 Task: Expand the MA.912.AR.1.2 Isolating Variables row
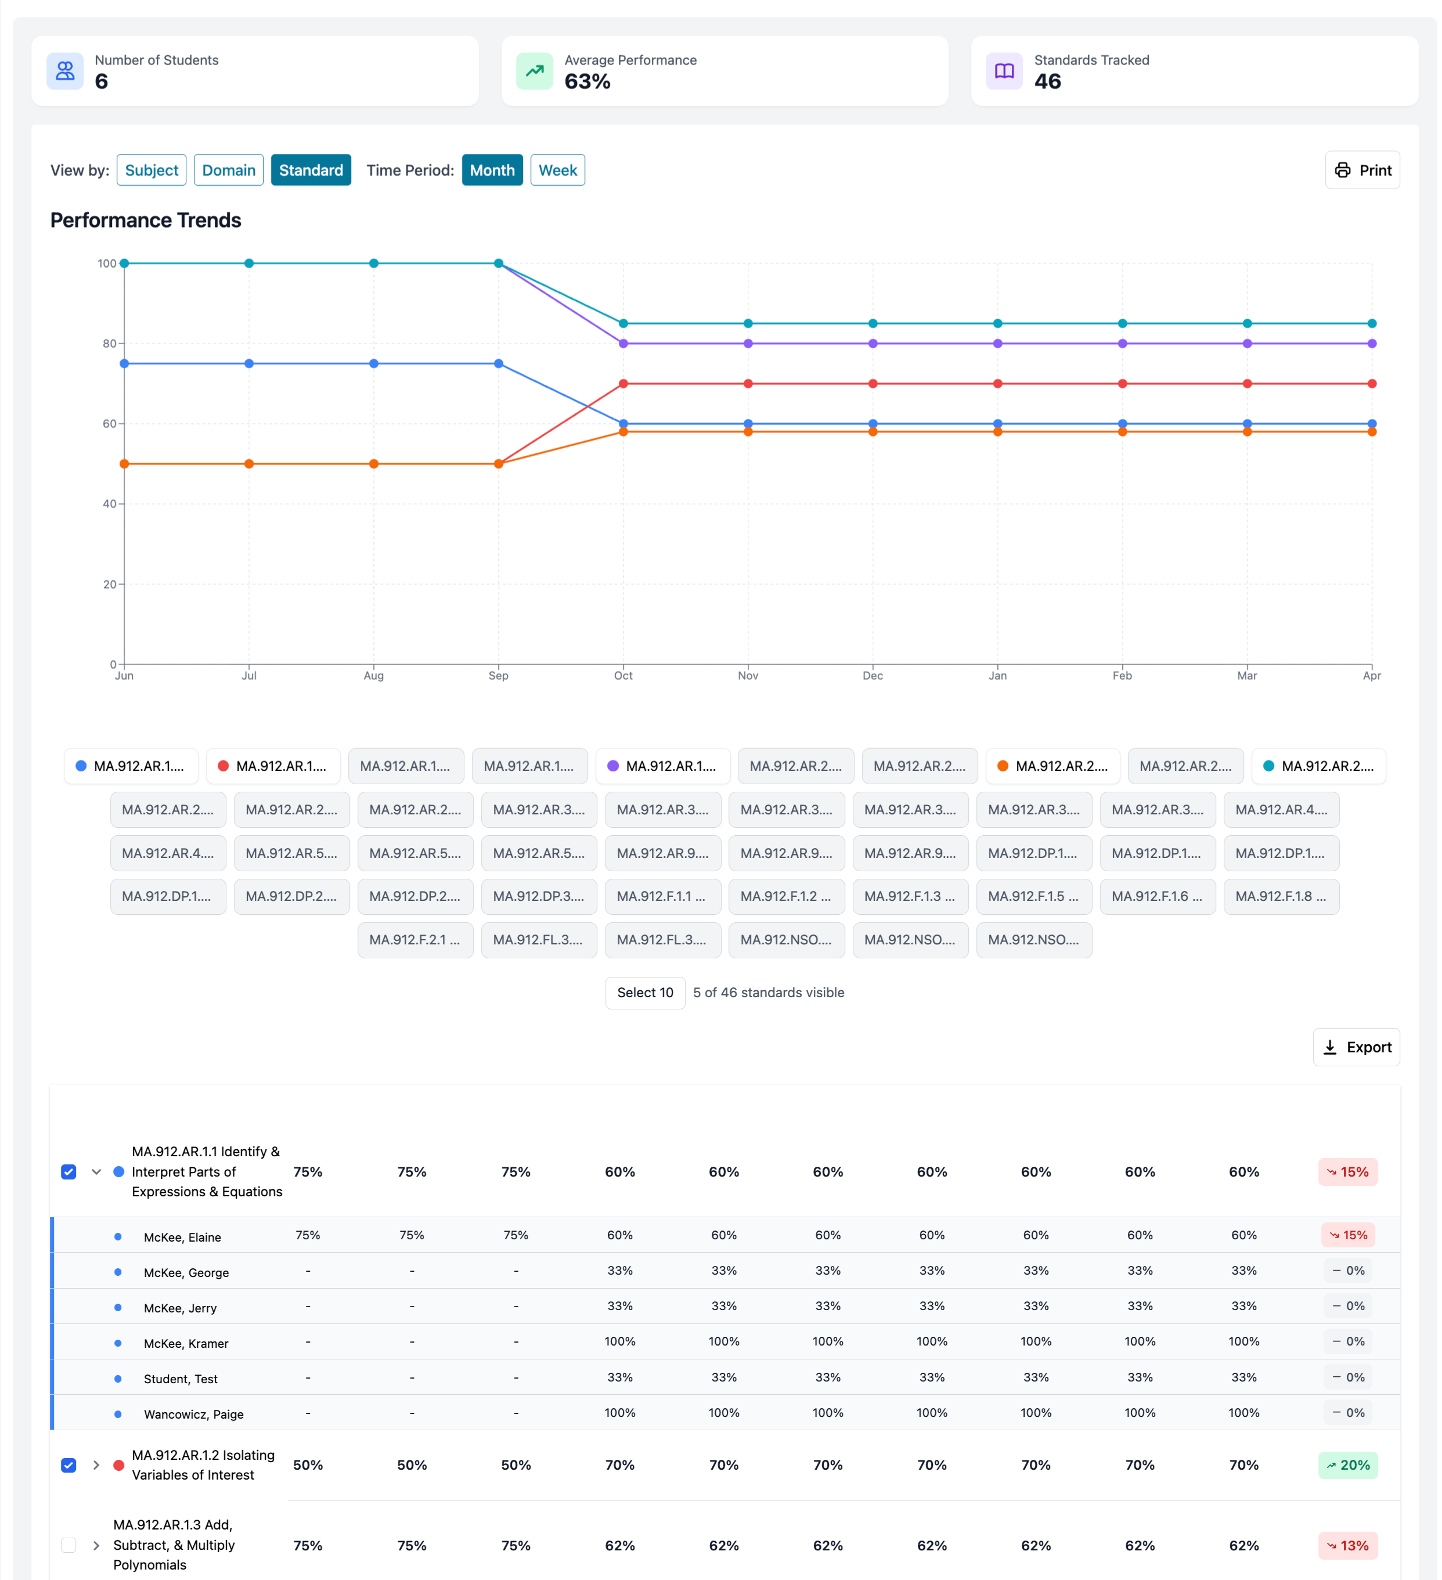[x=96, y=1465]
